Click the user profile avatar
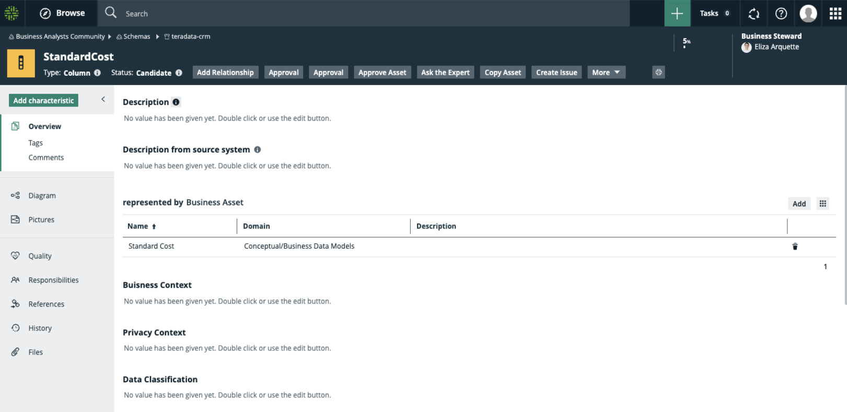 808,14
